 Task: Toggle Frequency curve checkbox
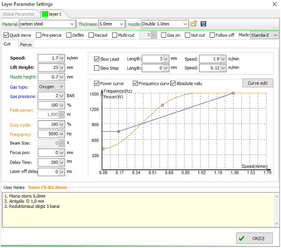pos(135,83)
